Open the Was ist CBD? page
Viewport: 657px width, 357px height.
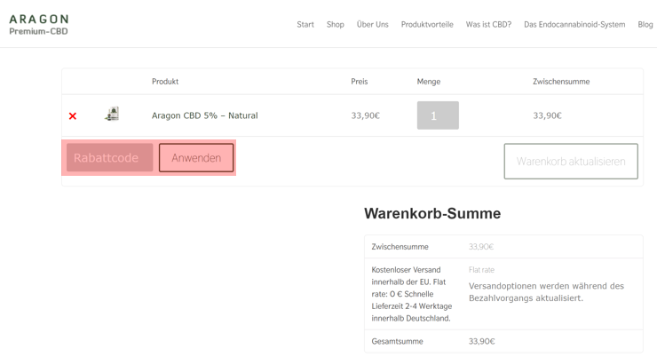tap(488, 24)
